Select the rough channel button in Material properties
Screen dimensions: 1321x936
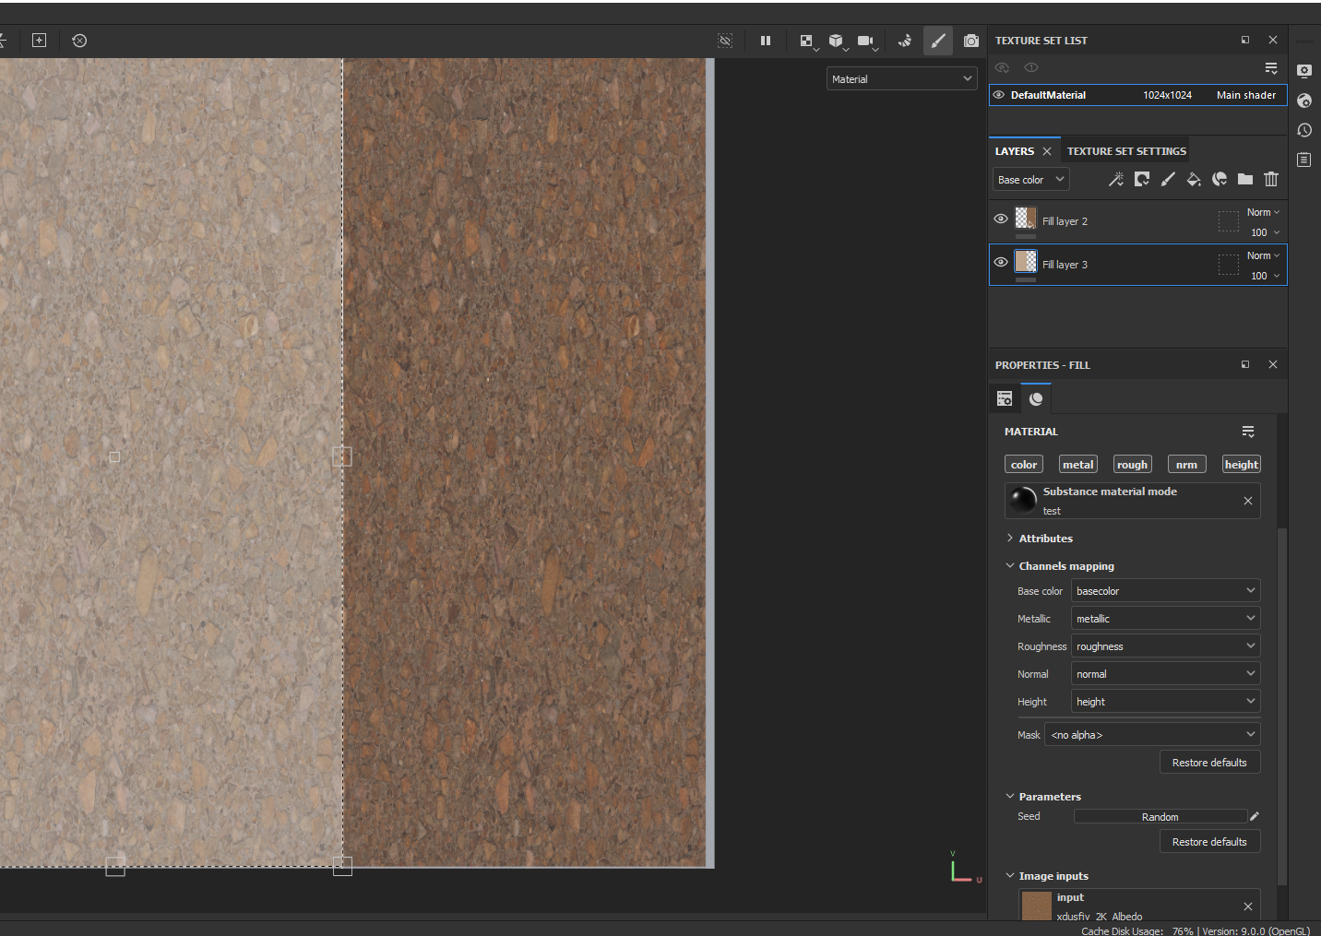[1132, 464]
